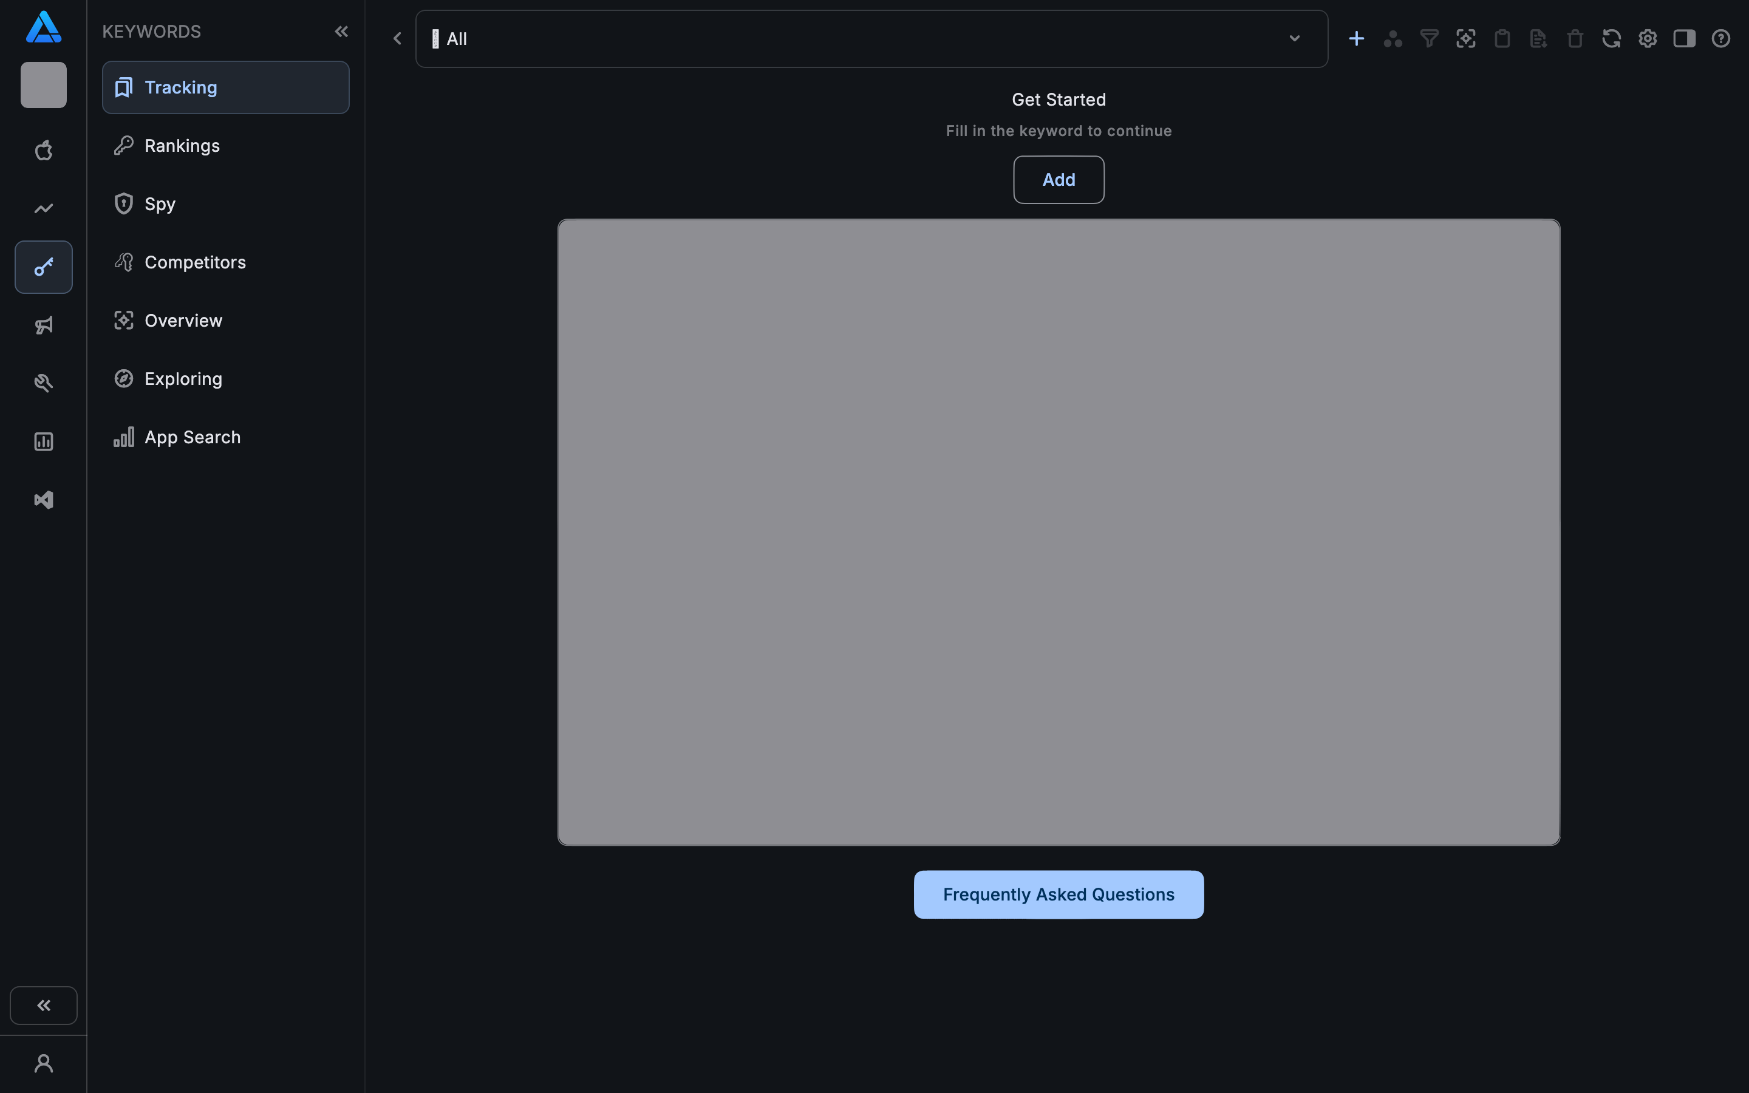Switch to the Rankings tab

click(182, 145)
